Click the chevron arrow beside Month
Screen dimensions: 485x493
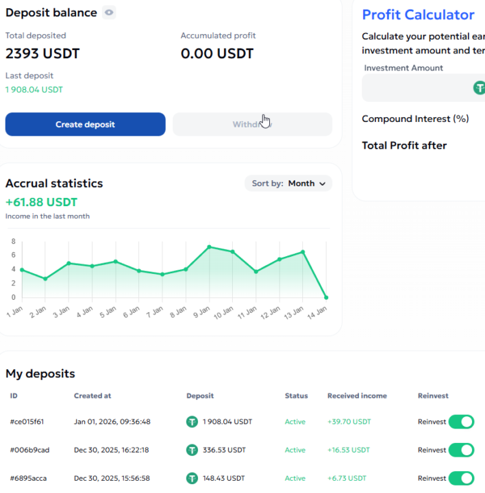tap(323, 184)
